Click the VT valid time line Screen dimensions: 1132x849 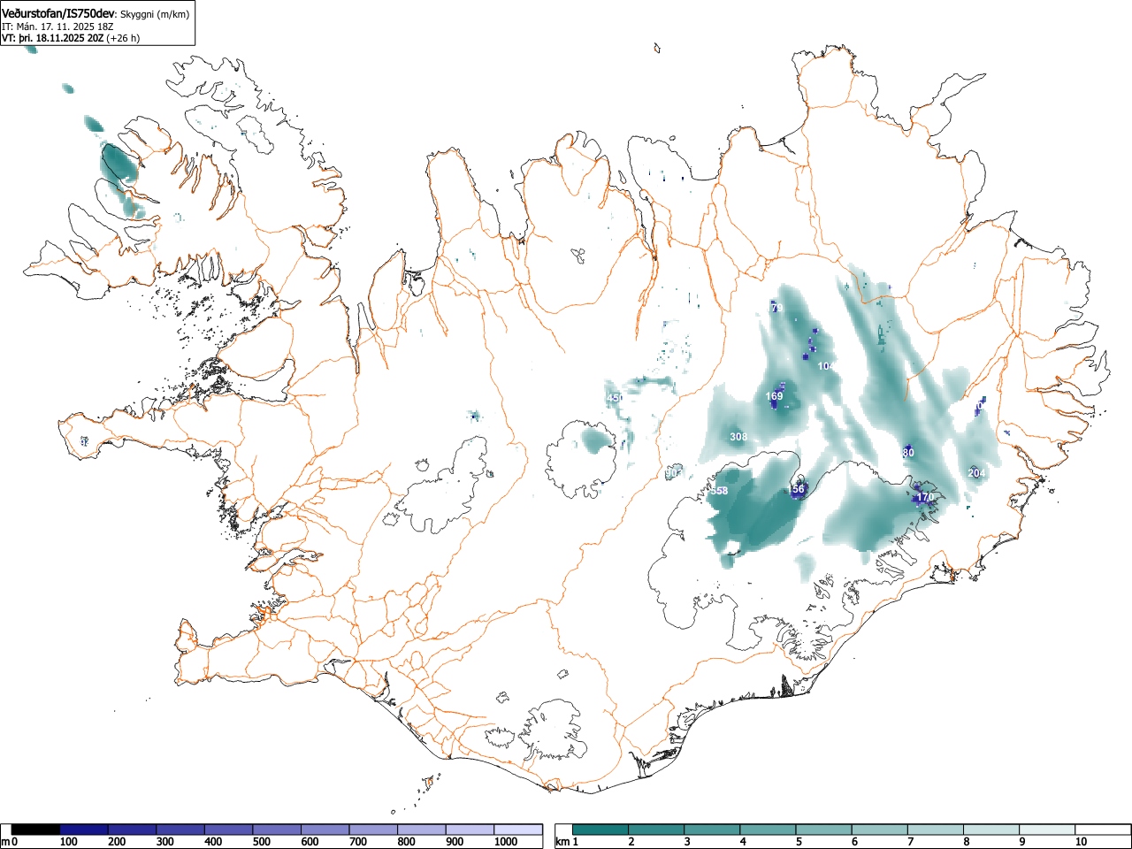point(71,38)
